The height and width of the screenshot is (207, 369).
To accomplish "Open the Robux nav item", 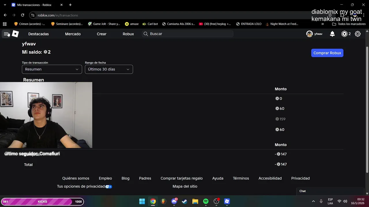I will 128,34.
